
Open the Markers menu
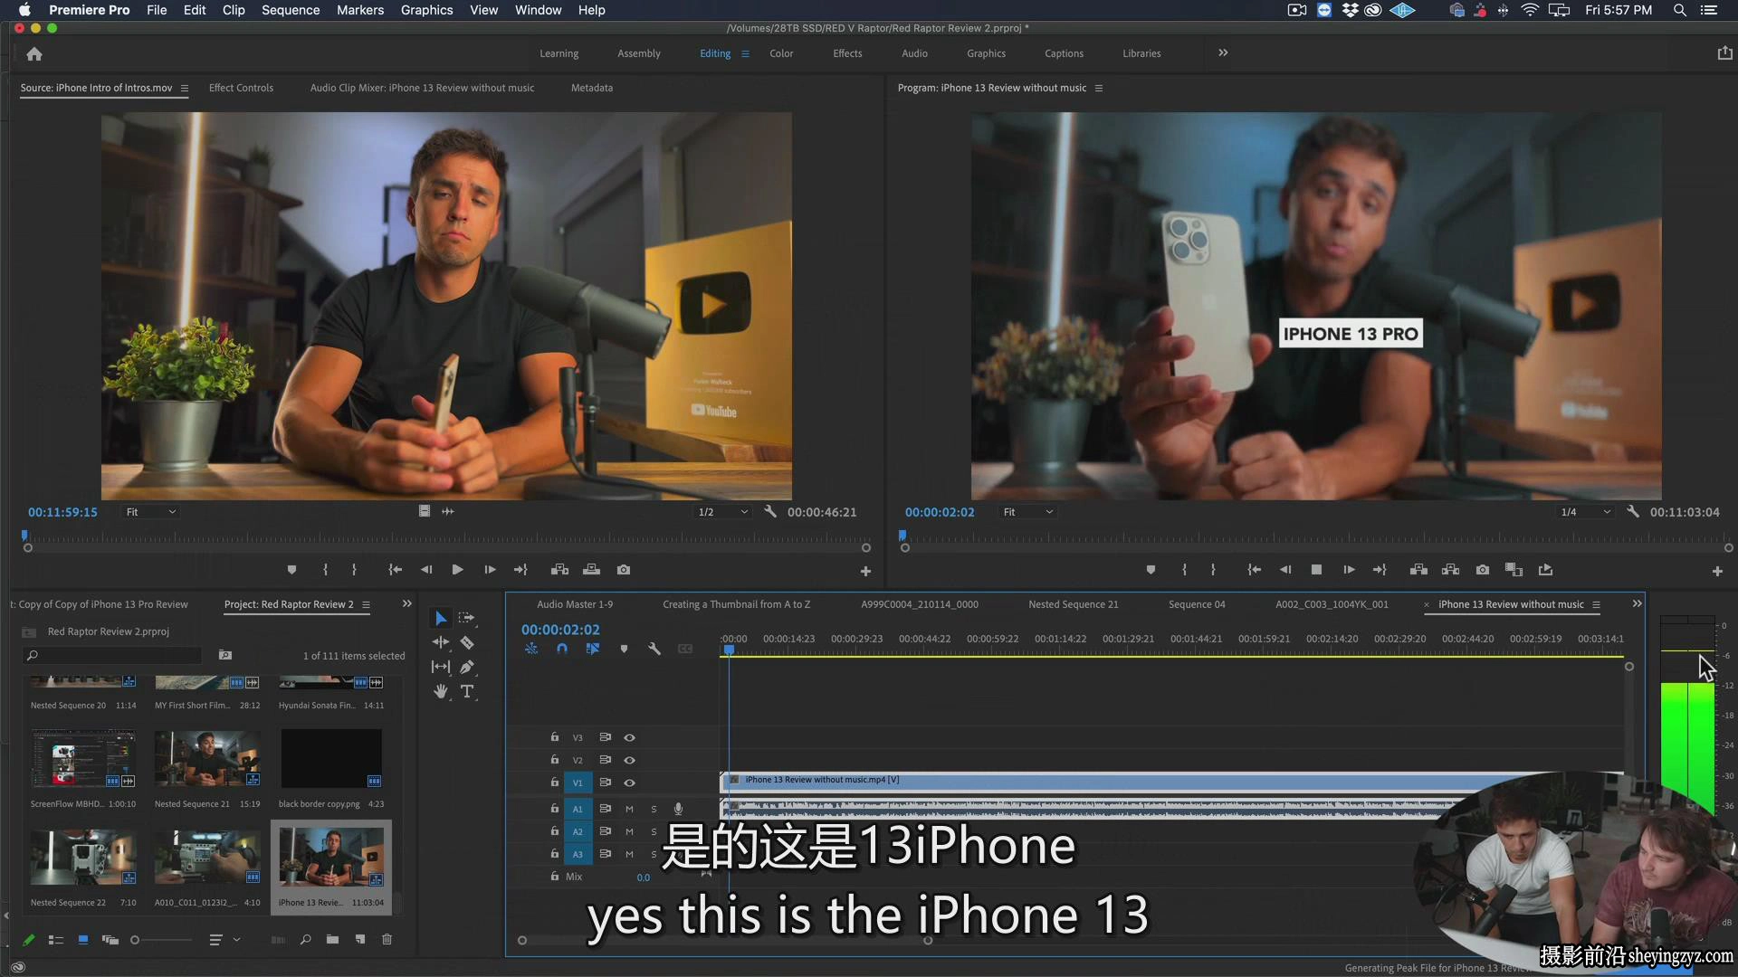click(x=360, y=10)
